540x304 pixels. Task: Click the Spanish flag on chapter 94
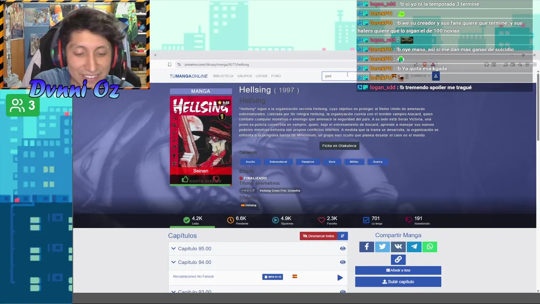[x=294, y=277]
